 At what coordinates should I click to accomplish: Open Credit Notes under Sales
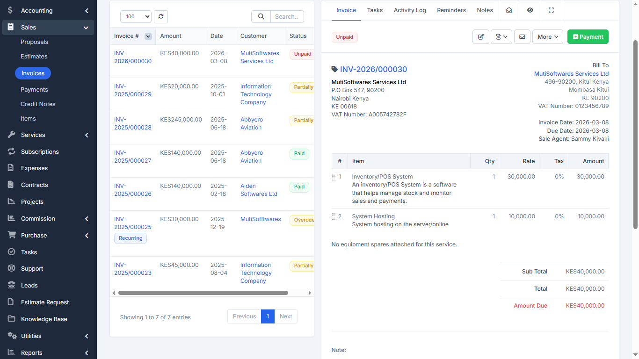point(38,104)
